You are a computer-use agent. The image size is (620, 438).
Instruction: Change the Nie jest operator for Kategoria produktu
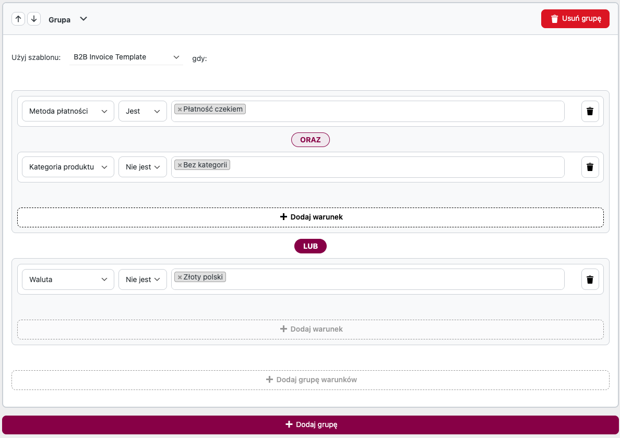coord(143,167)
